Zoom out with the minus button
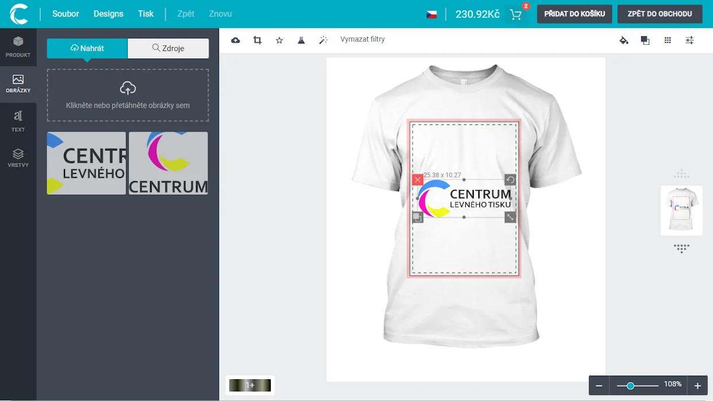Image resolution: width=713 pixels, height=401 pixels. click(x=599, y=386)
